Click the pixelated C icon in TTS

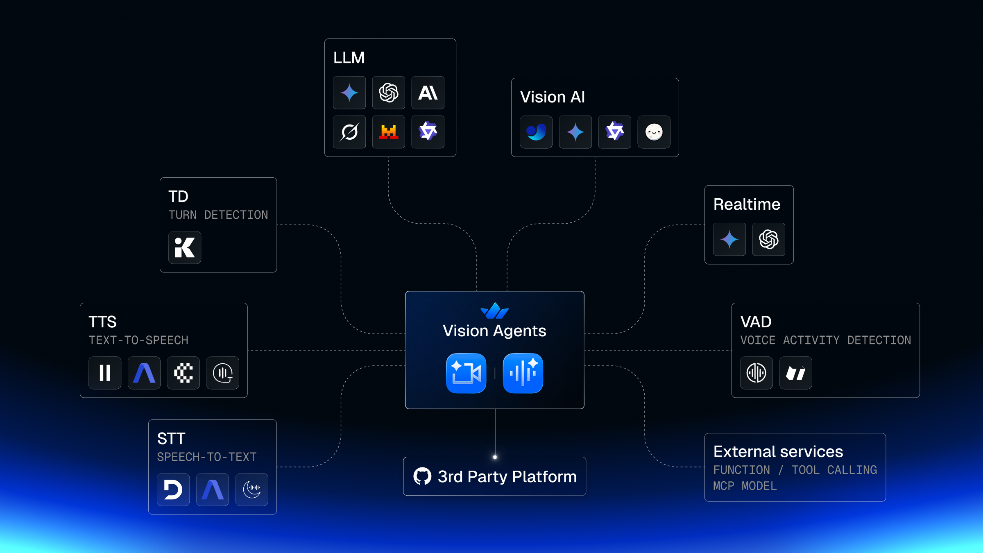click(x=183, y=373)
